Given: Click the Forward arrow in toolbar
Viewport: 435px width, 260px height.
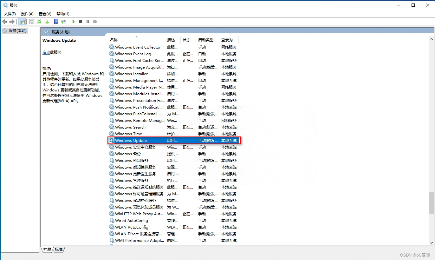Looking at the screenshot, I should tap(12, 22).
